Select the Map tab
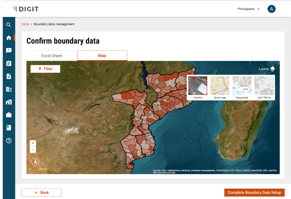291x199 pixels. (x=102, y=56)
